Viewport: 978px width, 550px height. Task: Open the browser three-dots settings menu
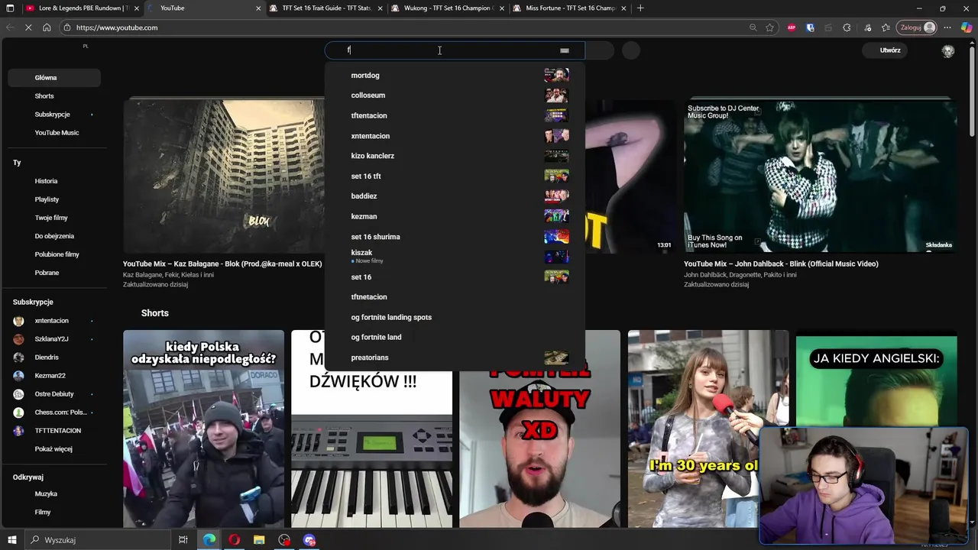(x=948, y=27)
